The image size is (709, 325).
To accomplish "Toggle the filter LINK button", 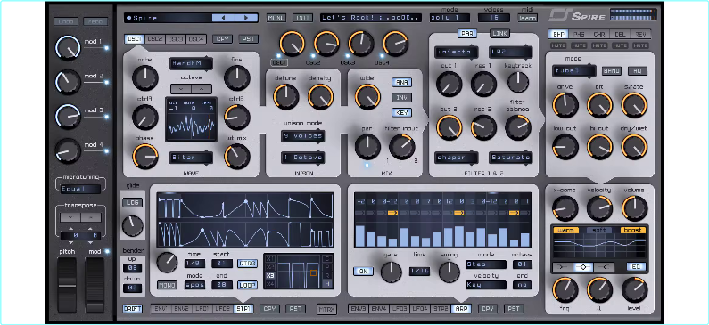I will [499, 34].
